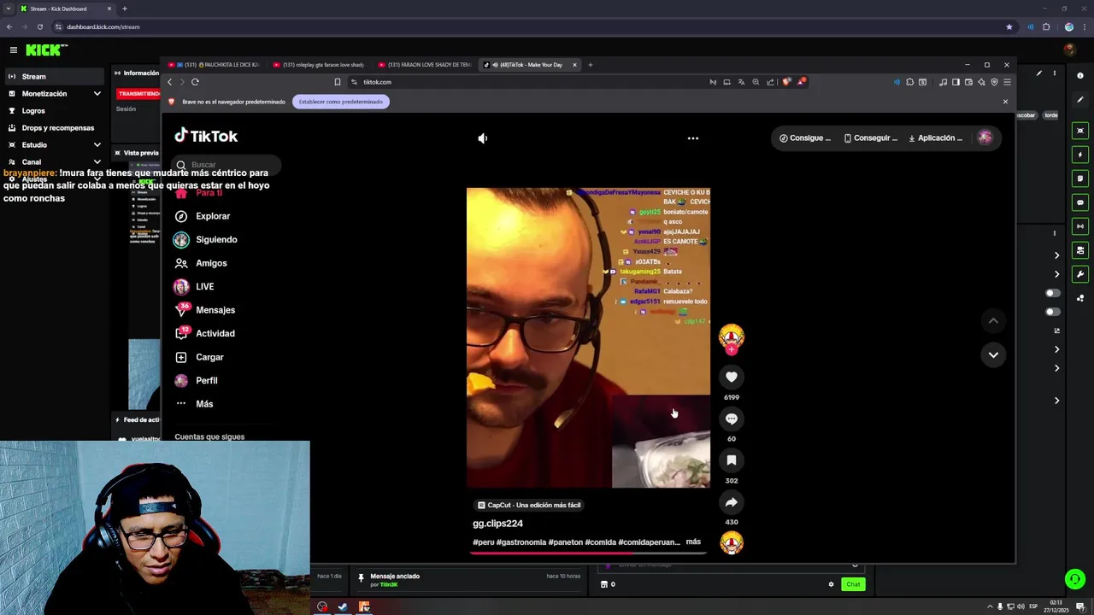Open Kick chat settings gear
This screenshot has width=1094, height=615.
point(831,584)
